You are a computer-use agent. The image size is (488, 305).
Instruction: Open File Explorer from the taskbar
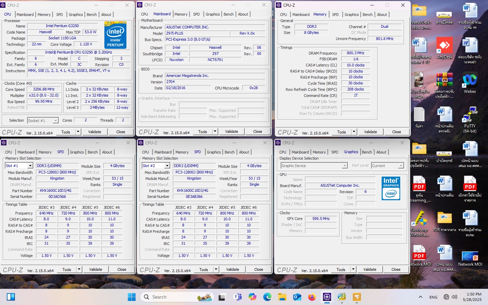[282, 297]
